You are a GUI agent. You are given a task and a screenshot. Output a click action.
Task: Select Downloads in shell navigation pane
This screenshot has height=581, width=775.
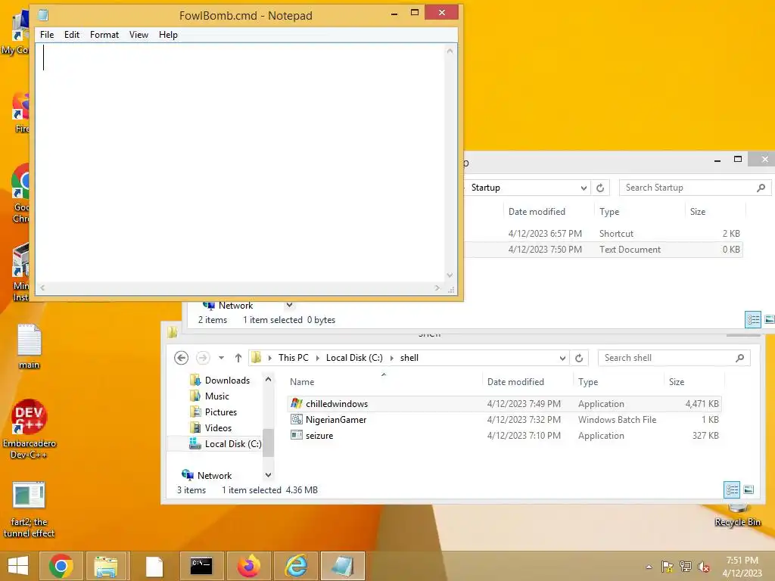(220, 381)
